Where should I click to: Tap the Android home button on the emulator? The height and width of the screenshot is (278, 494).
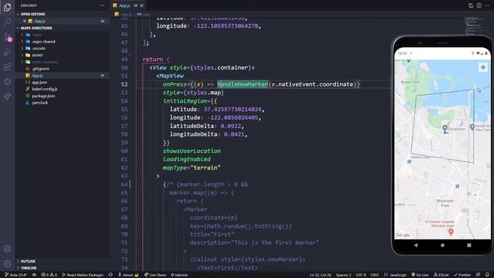pyautogui.click(x=442, y=245)
